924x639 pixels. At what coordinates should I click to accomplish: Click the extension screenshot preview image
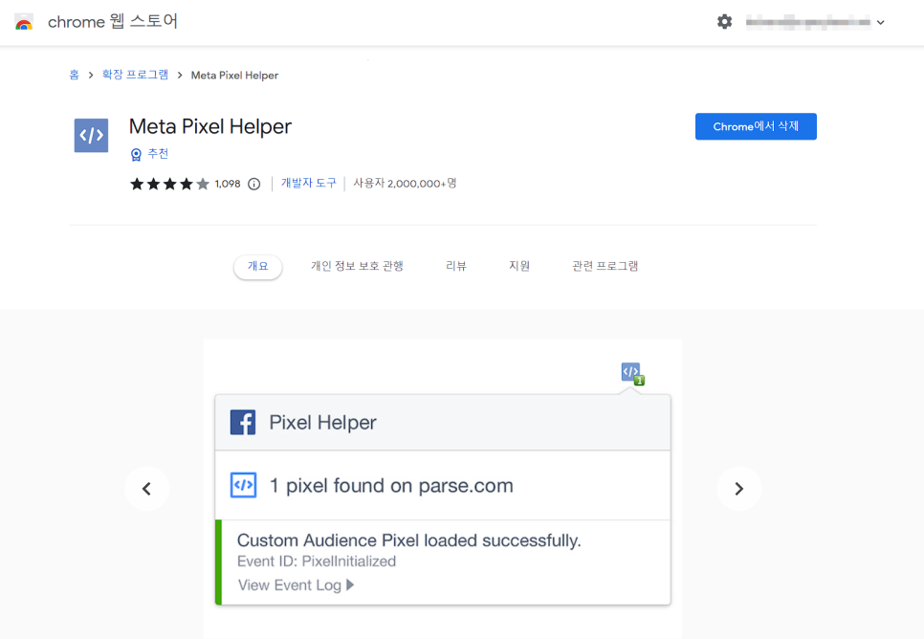(x=443, y=489)
